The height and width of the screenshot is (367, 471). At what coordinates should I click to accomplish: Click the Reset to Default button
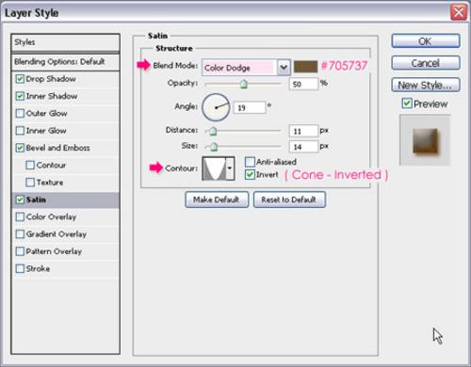pos(289,199)
